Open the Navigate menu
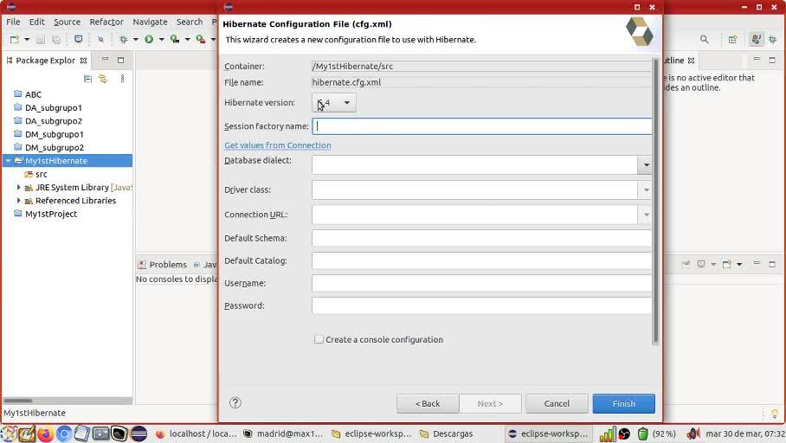The height and width of the screenshot is (443, 786). (150, 22)
